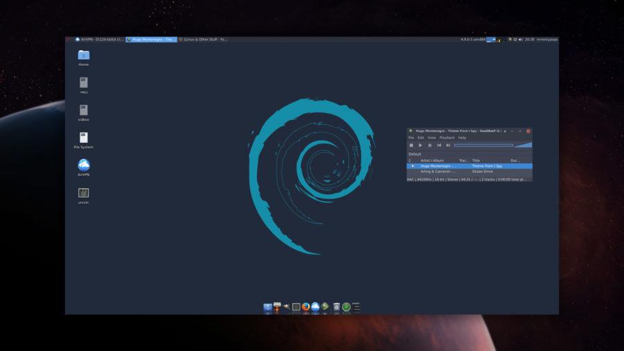
Task: Select the Ocean Drive track row
Action: (x=469, y=171)
